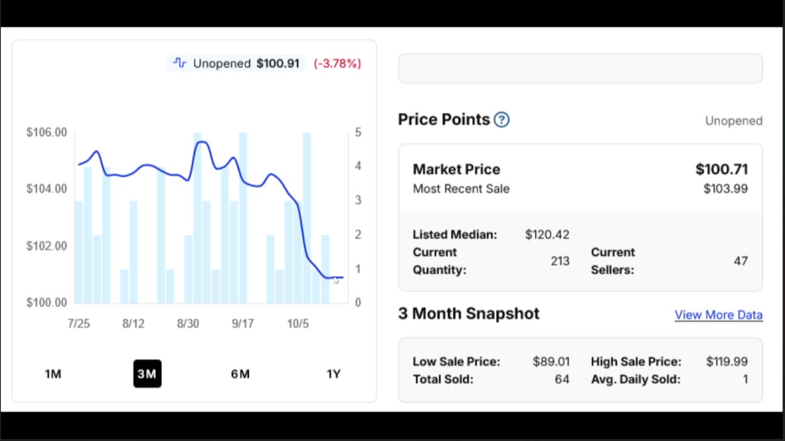785x441 pixels.
Task: Switch chart range to 6M
Action: [x=240, y=374]
